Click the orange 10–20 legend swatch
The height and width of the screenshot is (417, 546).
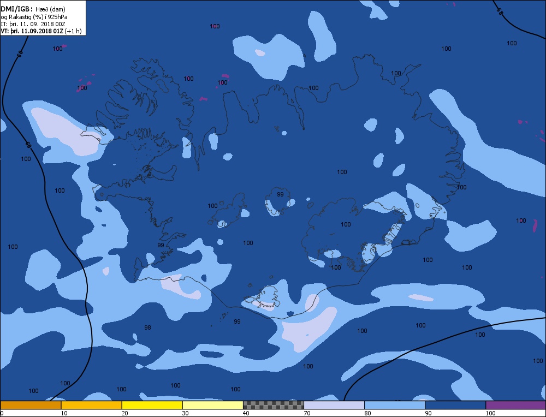coord(91,405)
